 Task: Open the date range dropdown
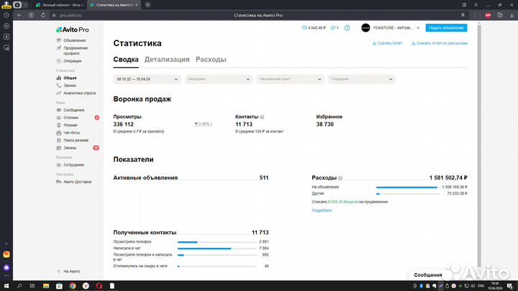click(147, 79)
